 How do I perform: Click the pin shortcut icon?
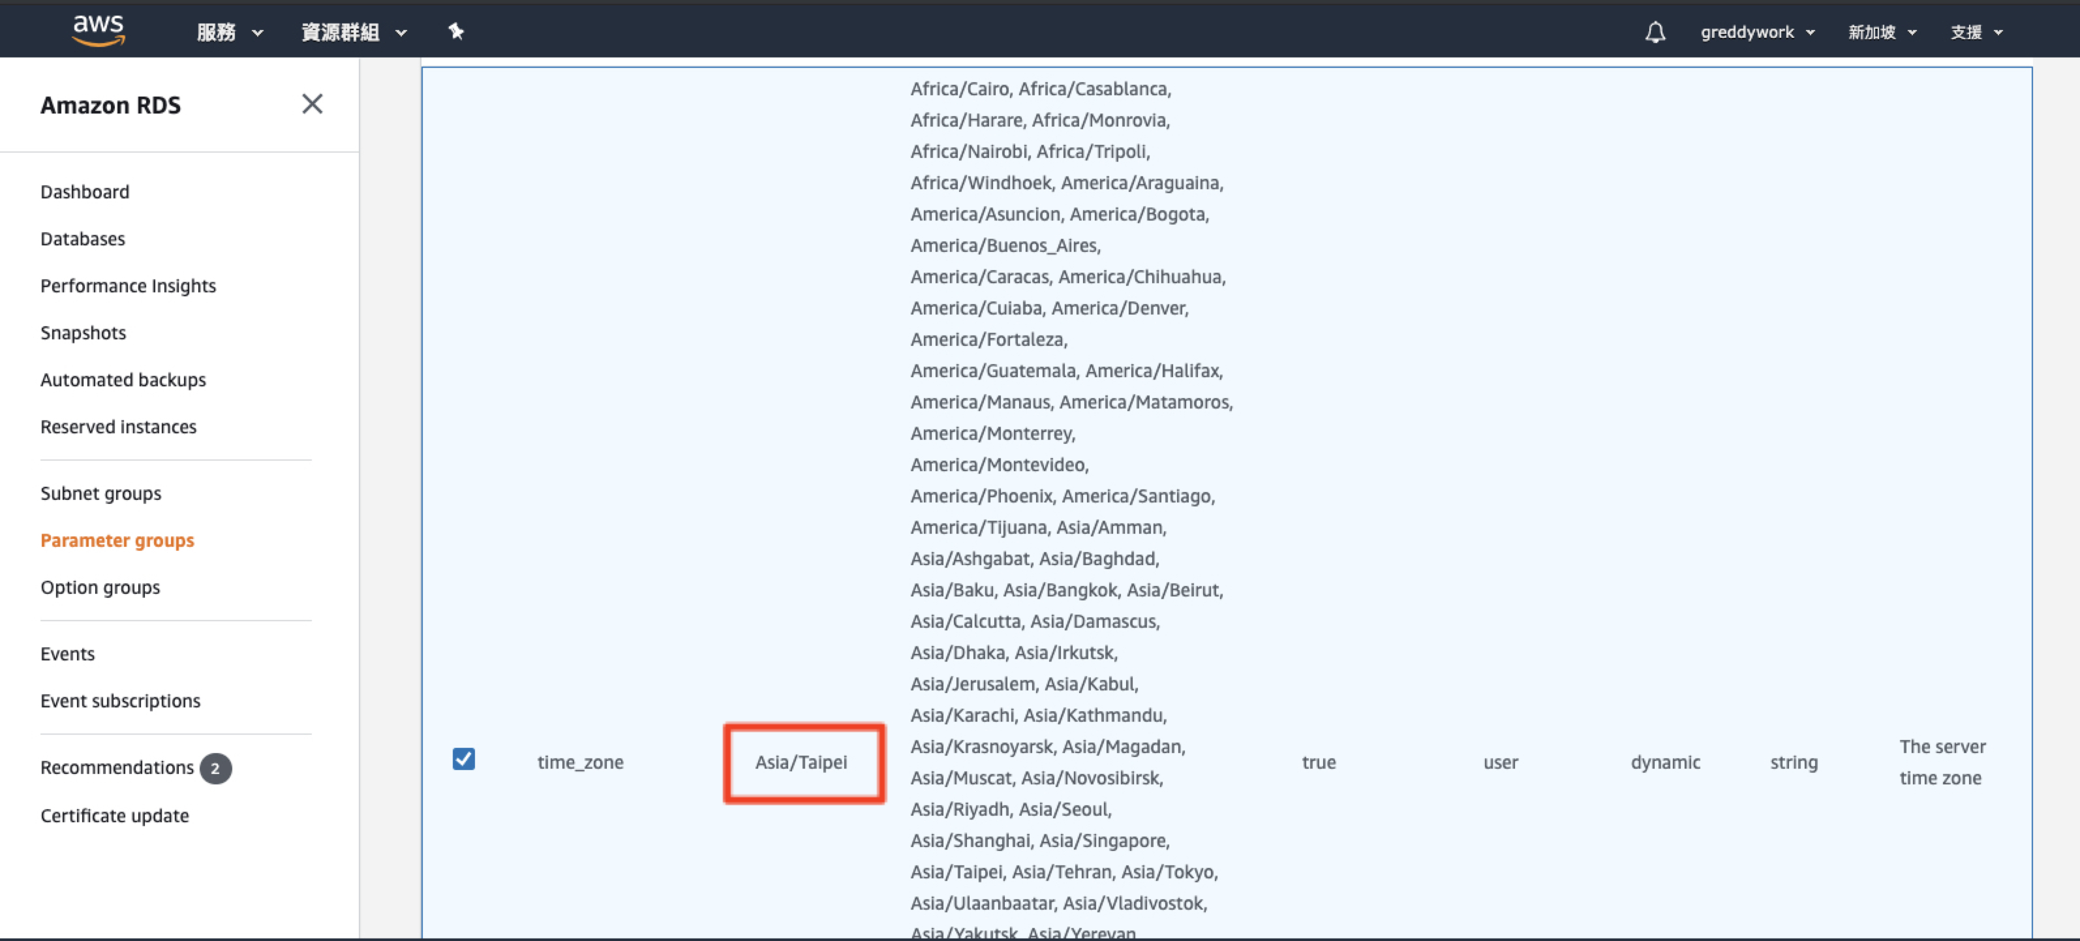point(456,31)
